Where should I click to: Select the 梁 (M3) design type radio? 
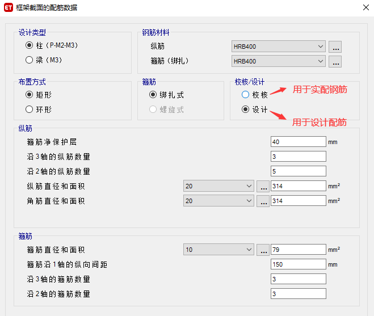(x=29, y=60)
